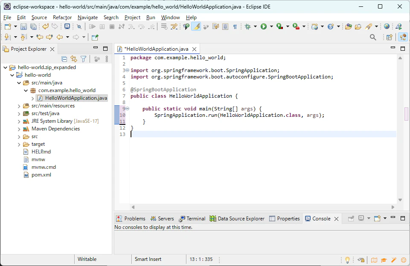Open the Refactor menu
Viewport: 410px width, 266px height.
click(x=62, y=17)
